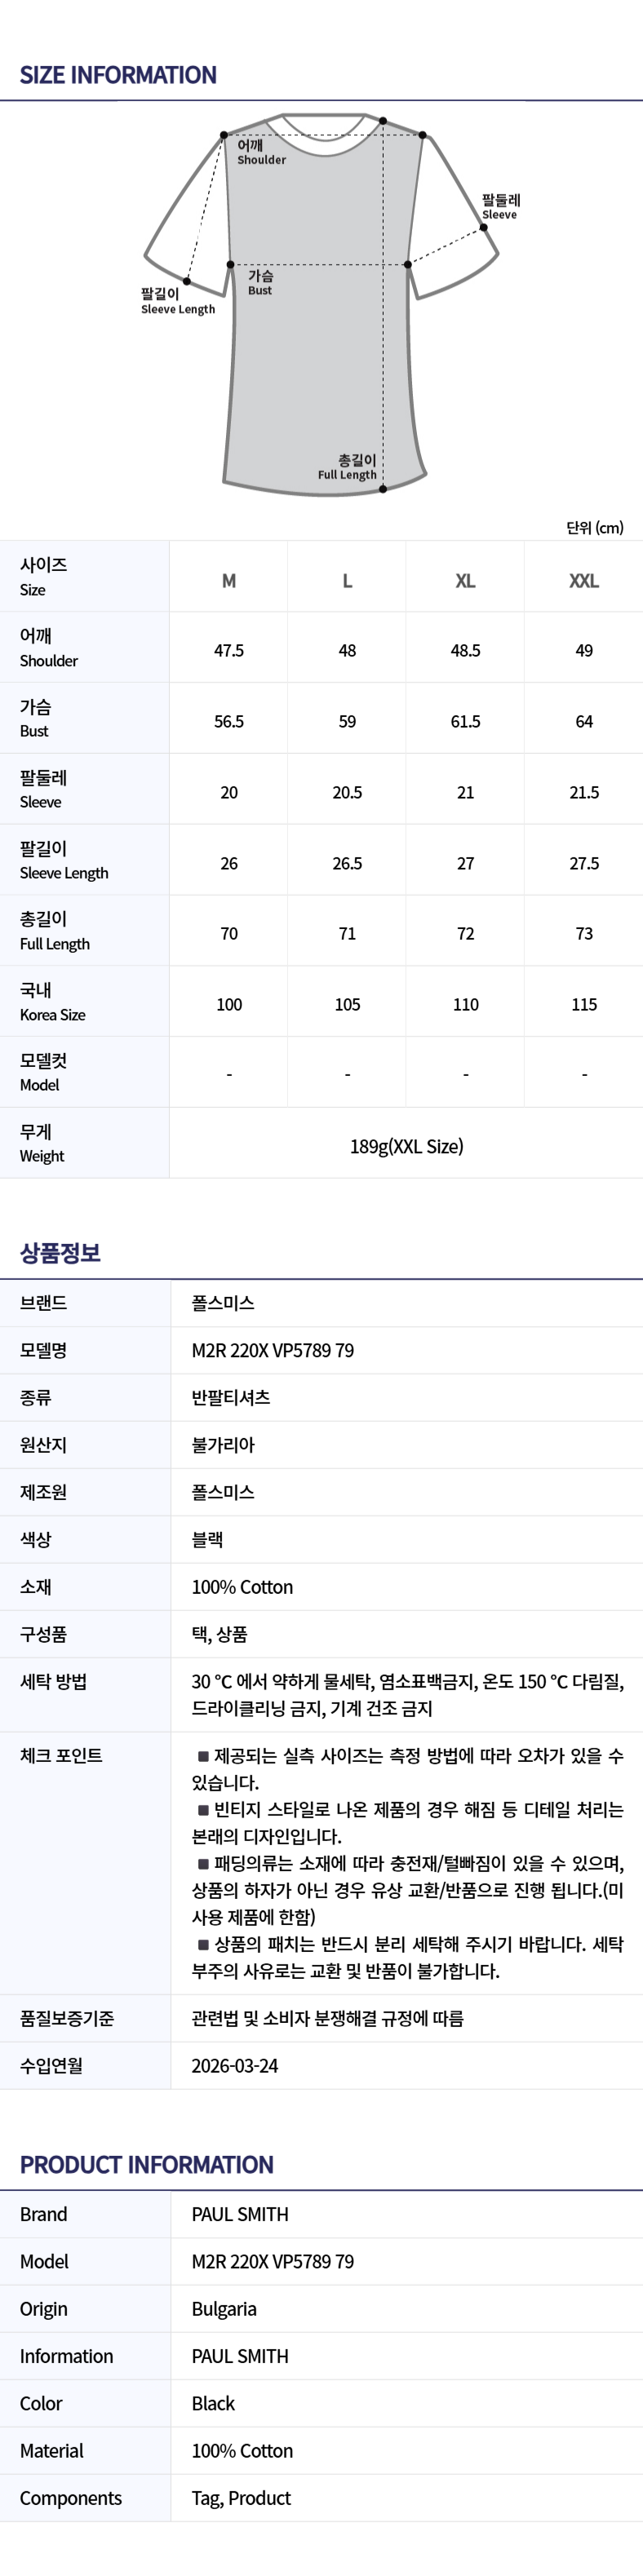Screen dimensions: 643x2576
Task: Click the Full Length label on the diagram
Action: coord(347,468)
